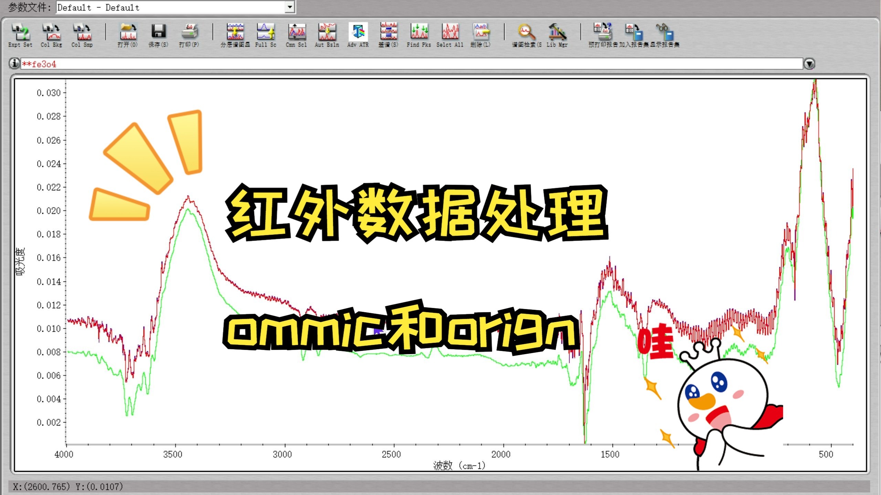Click the 2000 wavenumber axis tick label
881x495 pixels.
501,454
